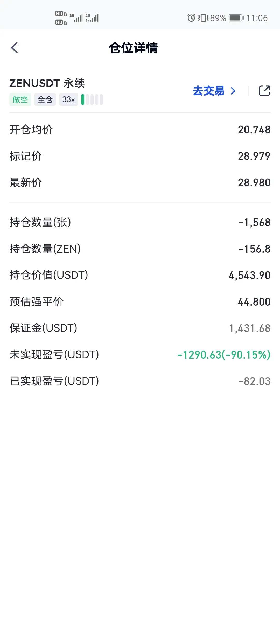
Task: Tap the battery indicator icon
Action: (x=236, y=18)
